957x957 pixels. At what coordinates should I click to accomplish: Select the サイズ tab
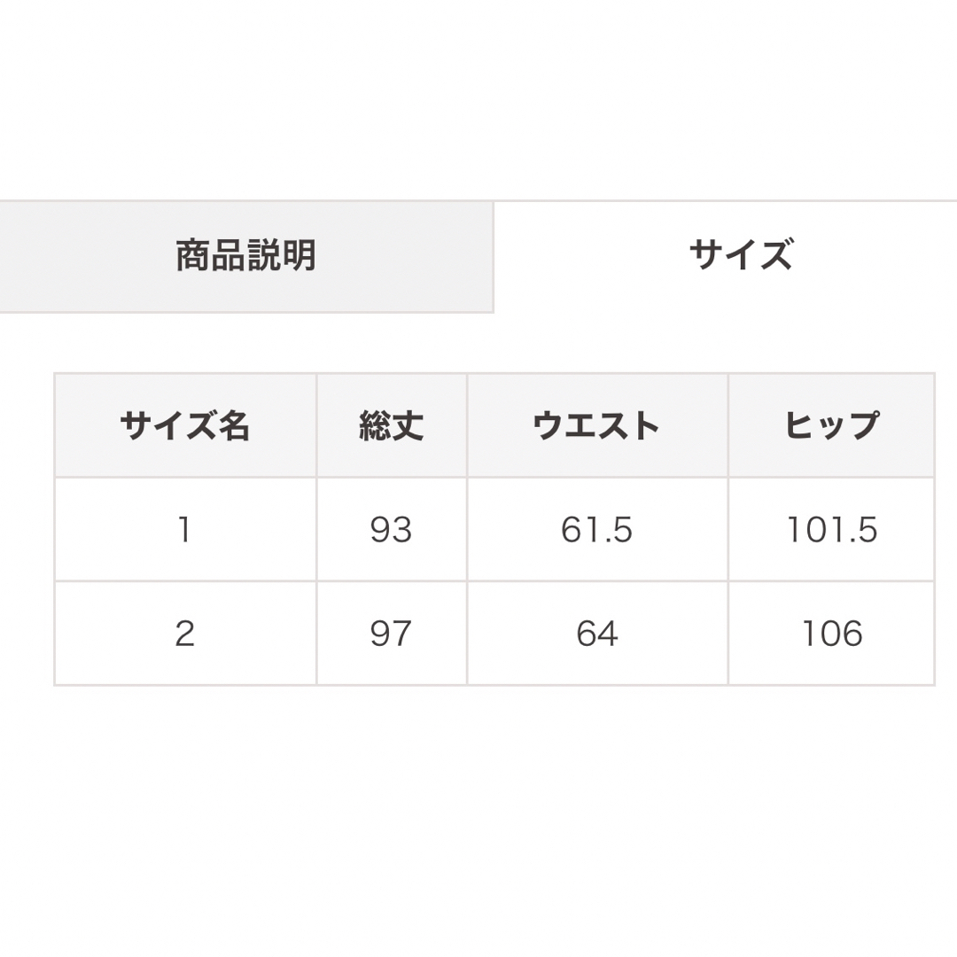(x=726, y=256)
